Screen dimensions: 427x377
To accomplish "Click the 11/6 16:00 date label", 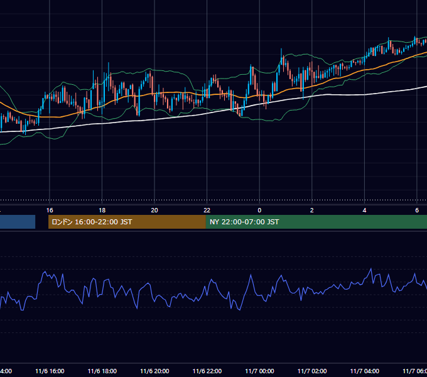I will pos(50,371).
